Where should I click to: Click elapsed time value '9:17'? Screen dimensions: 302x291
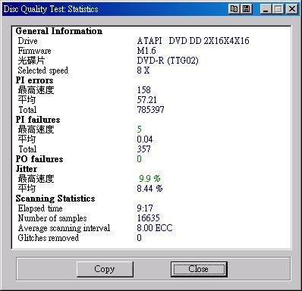[x=145, y=208]
